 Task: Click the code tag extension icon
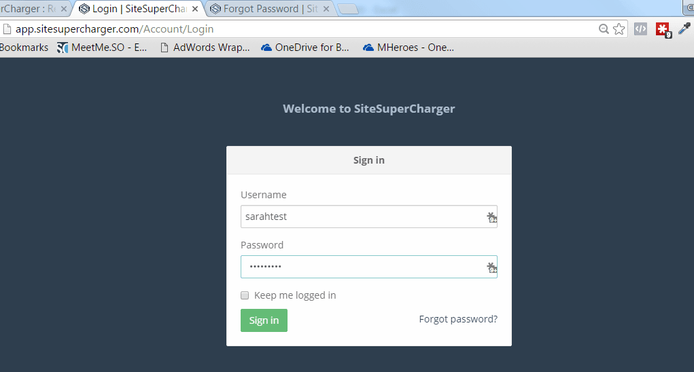click(640, 29)
